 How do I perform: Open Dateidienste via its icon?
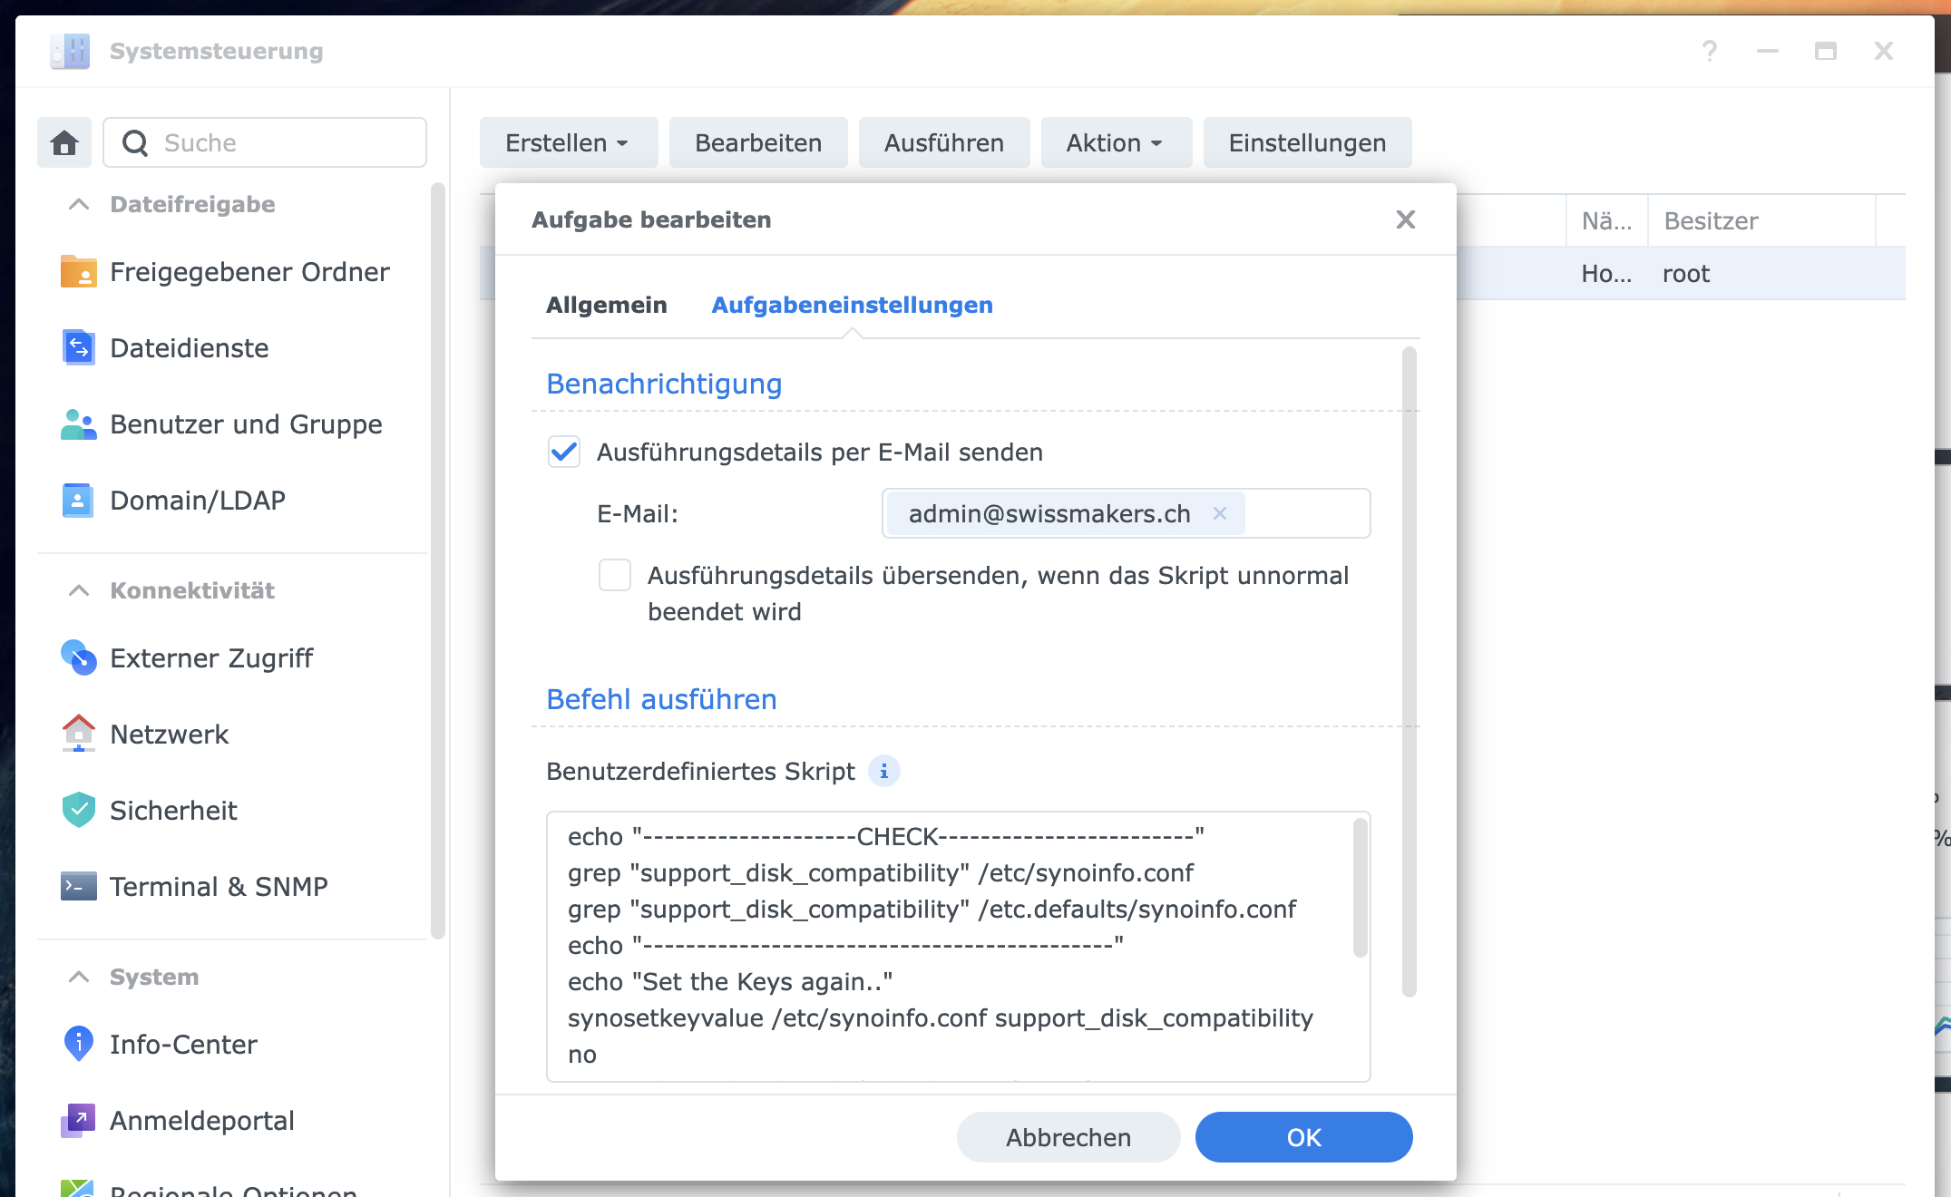pyautogui.click(x=78, y=348)
